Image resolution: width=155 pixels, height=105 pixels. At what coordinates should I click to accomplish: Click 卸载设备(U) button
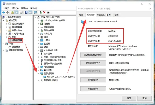93,89
